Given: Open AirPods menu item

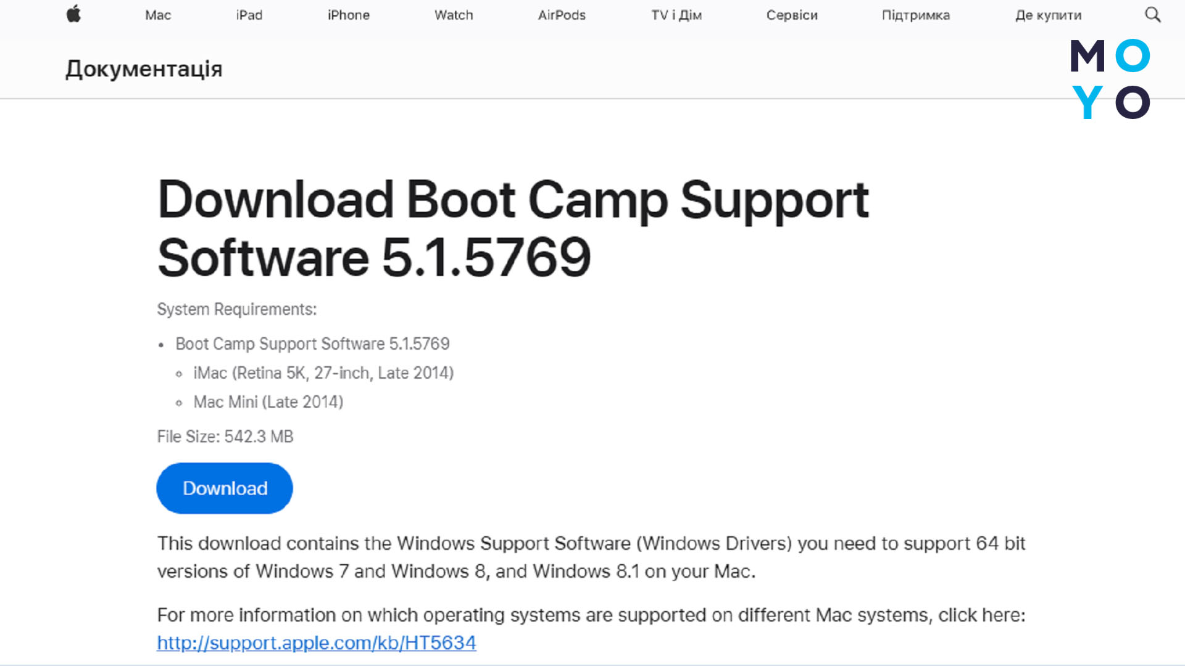Looking at the screenshot, I should point(562,15).
